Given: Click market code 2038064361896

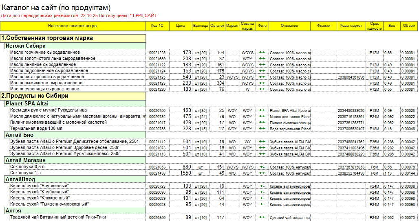Looking at the screenshot, I should pyautogui.click(x=351, y=77).
